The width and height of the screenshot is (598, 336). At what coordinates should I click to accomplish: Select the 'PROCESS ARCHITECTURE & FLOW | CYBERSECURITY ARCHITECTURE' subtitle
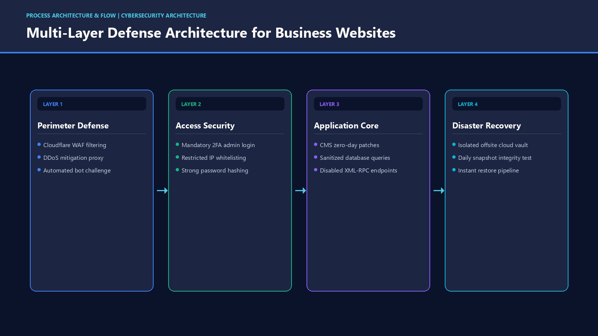pyautogui.click(x=116, y=16)
